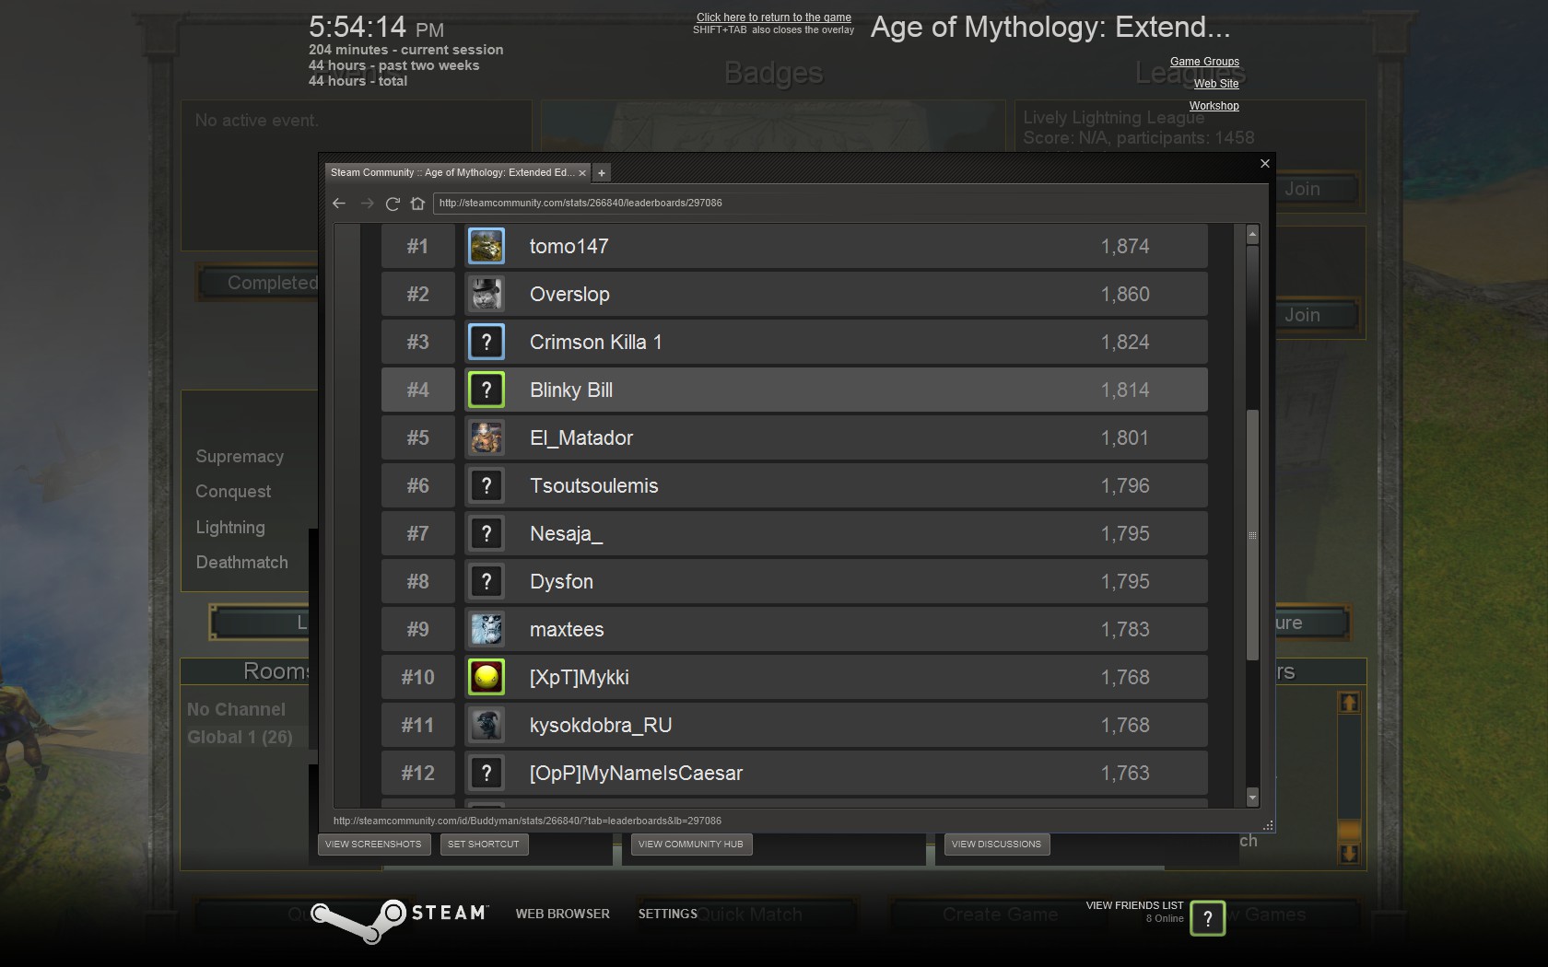1548x967 pixels.
Task: Open a new browser tab
Action: tap(602, 173)
